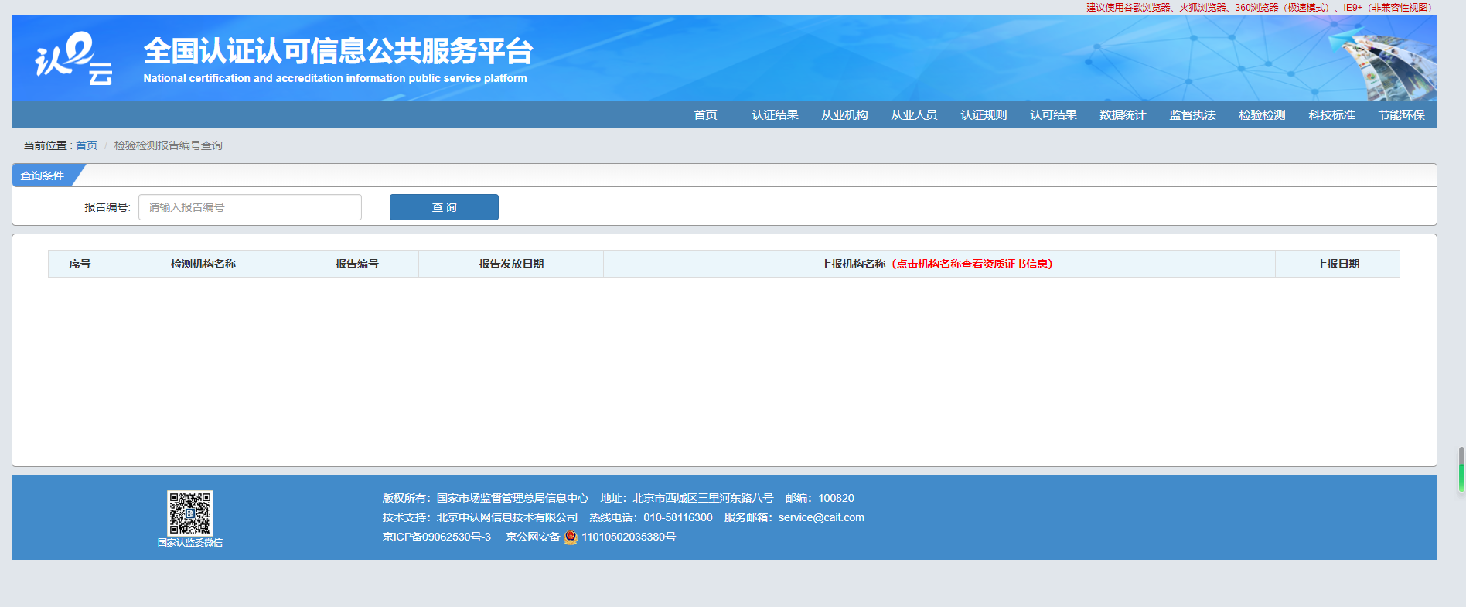Go to 检验检测 in navigation bar

1262,114
